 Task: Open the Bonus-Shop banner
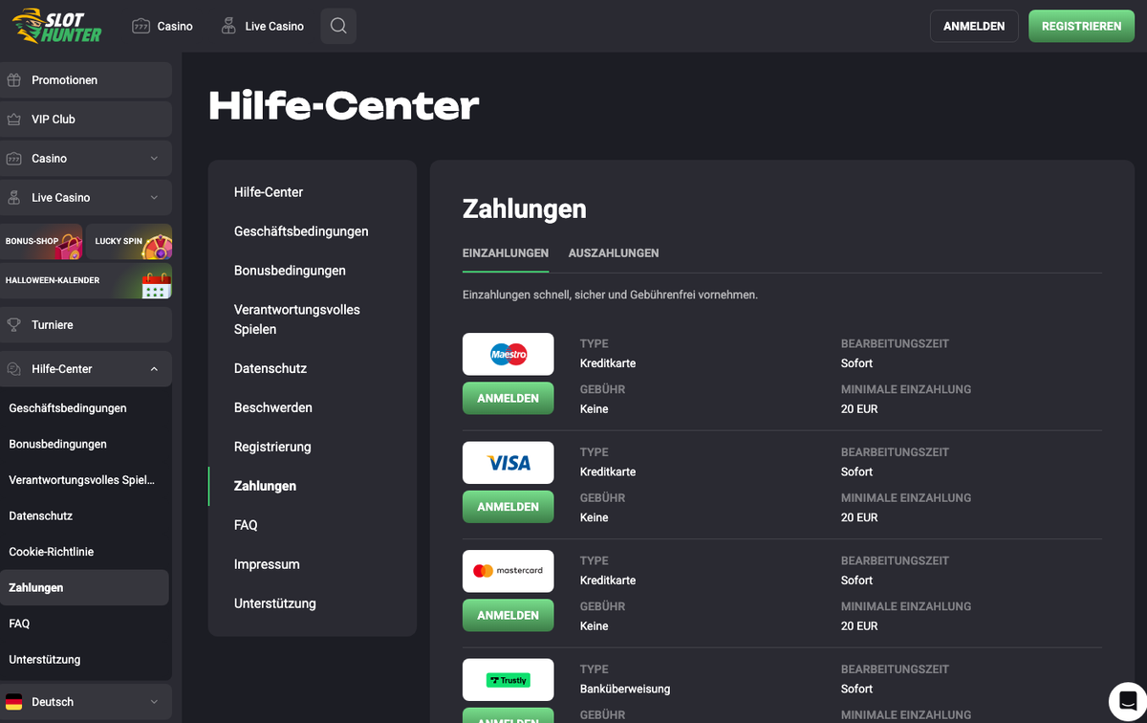pyautogui.click(x=41, y=242)
